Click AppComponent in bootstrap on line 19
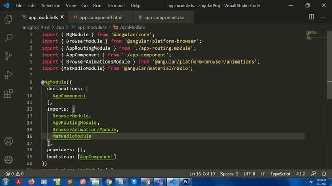This screenshot has height=186, width=332. (x=96, y=157)
